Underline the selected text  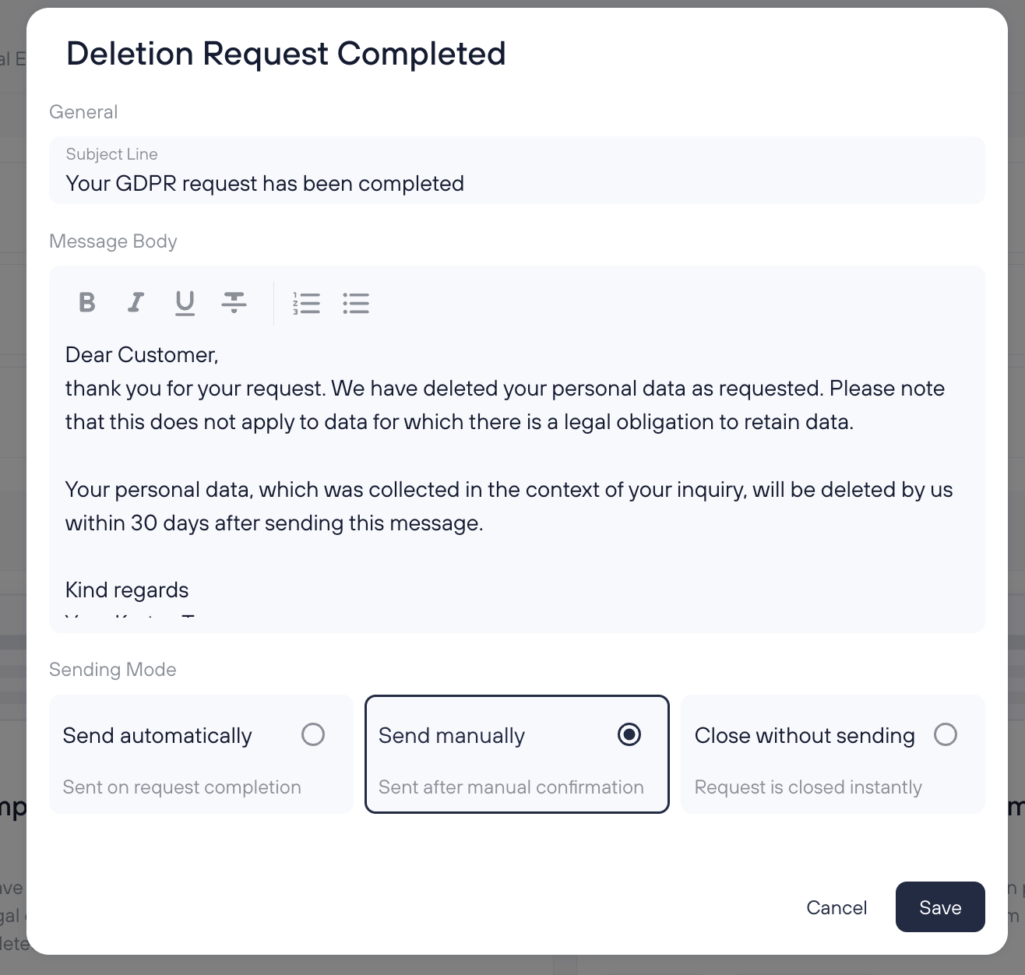[185, 302]
